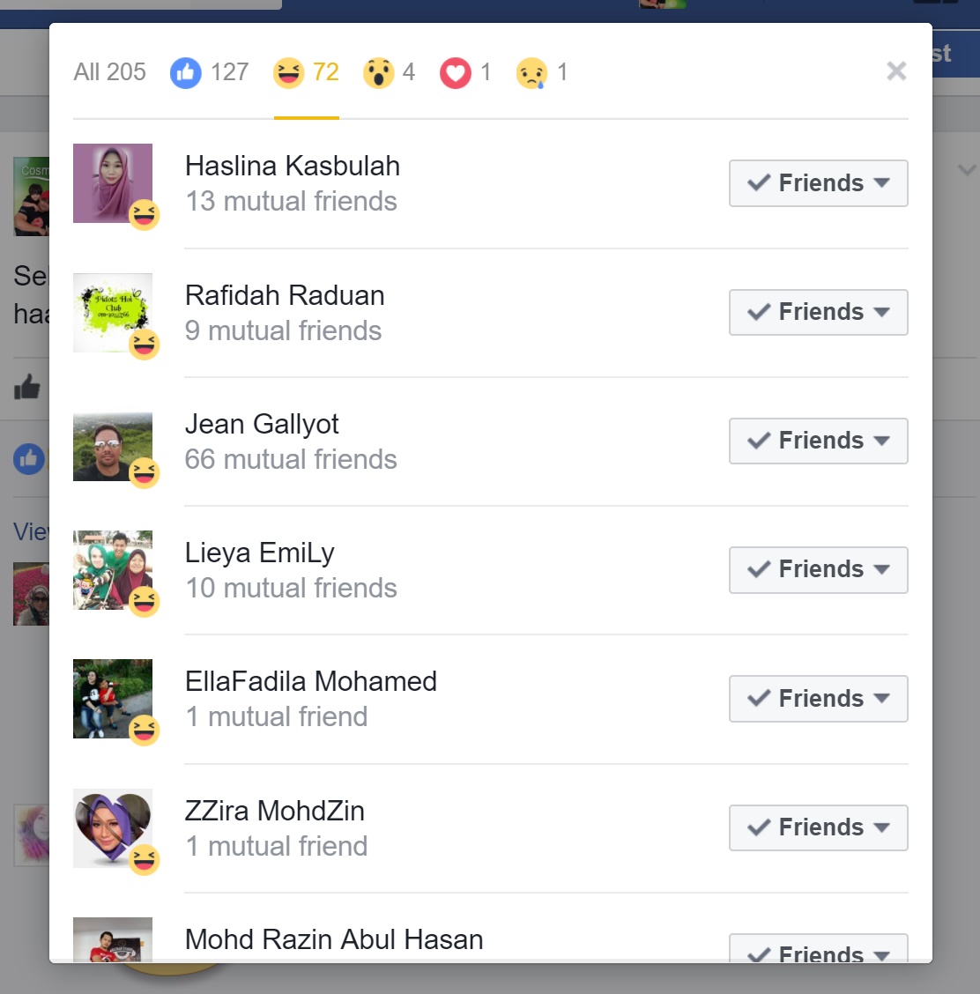This screenshot has width=980, height=994.
Task: Click Lieya EmiLy's group photo thumbnail
Action: click(113, 570)
